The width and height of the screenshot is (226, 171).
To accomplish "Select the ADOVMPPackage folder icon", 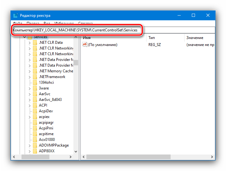I will click(x=35, y=145).
